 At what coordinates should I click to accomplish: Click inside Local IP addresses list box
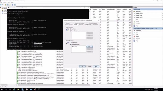[78, 36]
